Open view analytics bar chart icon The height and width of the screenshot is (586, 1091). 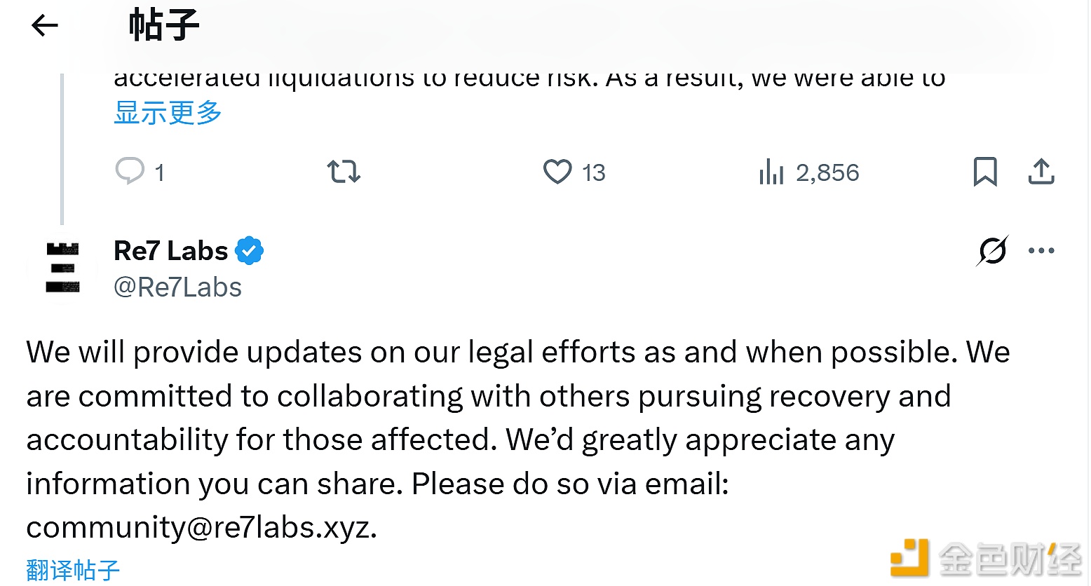coord(771,172)
